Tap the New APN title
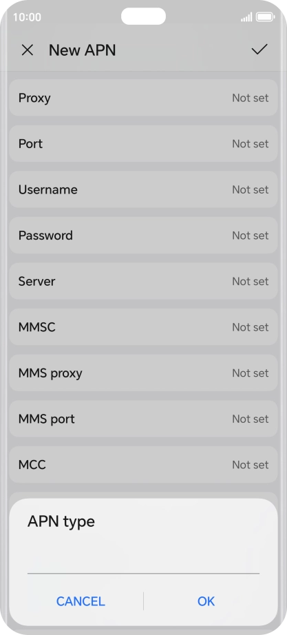287x635 pixels. 82,50
